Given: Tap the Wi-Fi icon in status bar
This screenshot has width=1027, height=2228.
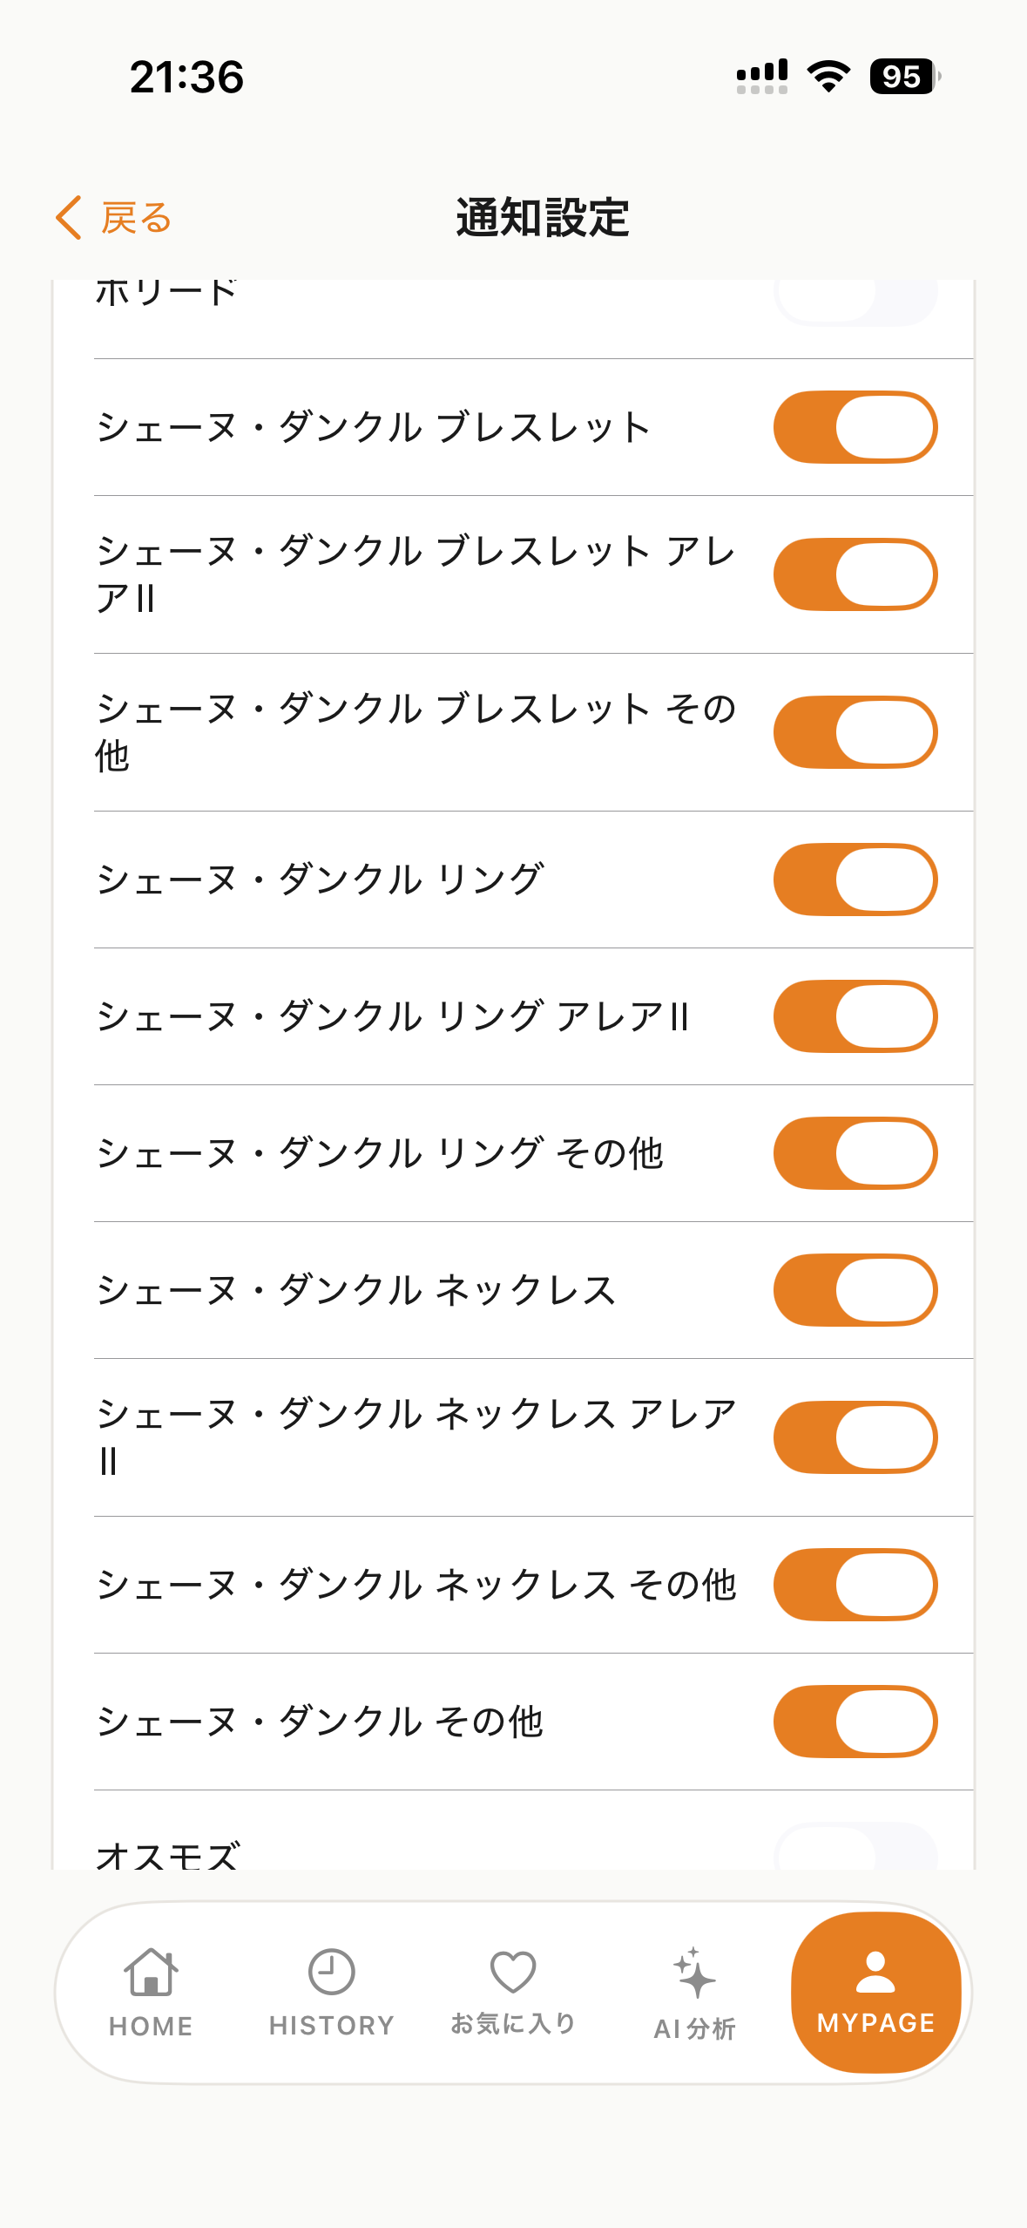Looking at the screenshot, I should coord(828,77).
